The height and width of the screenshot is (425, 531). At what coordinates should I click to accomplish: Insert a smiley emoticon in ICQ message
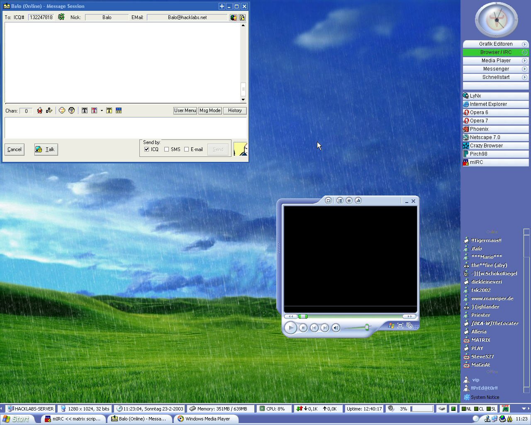(62, 110)
